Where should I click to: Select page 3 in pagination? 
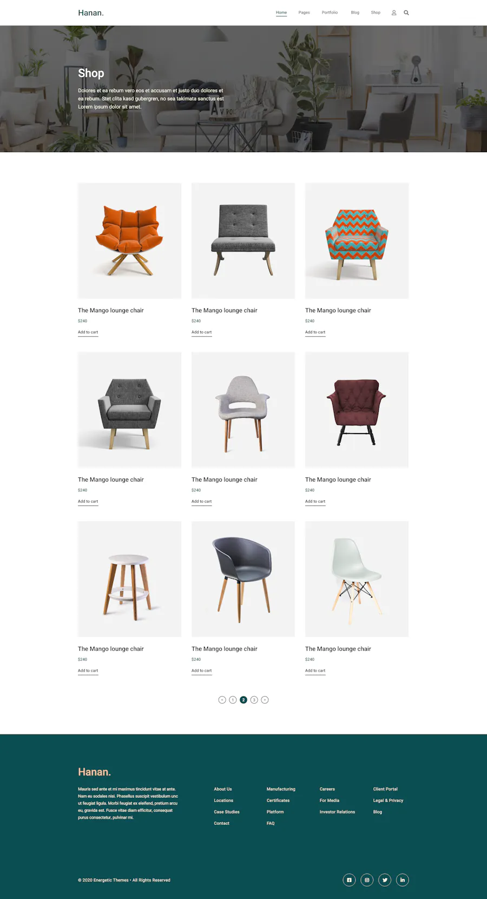coord(254,700)
